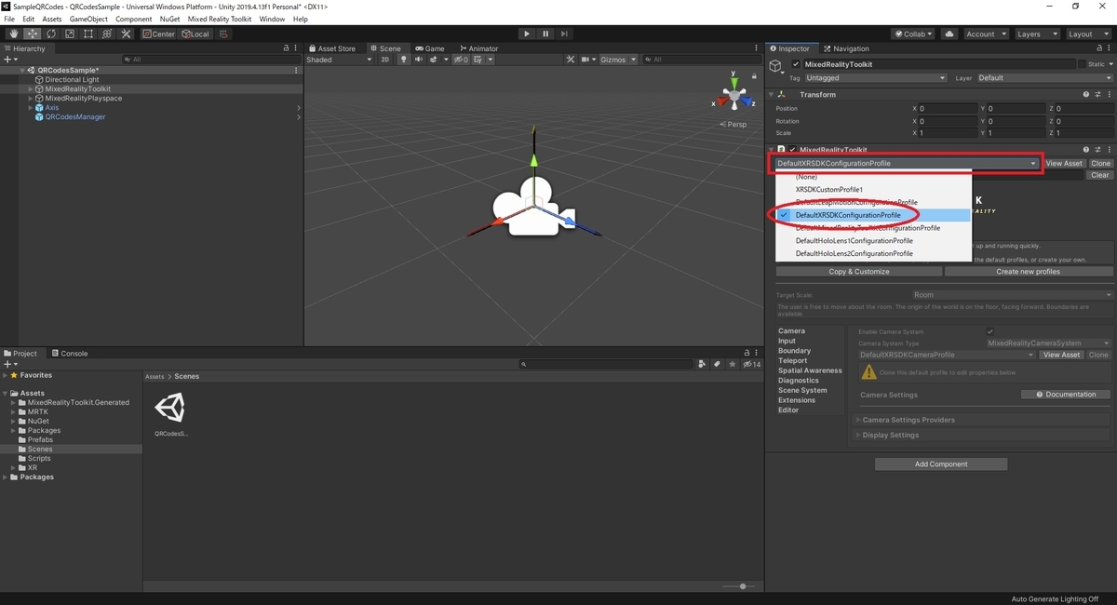Toggle the Local handle rotation button
The height and width of the screenshot is (605, 1117).
[x=195, y=34]
